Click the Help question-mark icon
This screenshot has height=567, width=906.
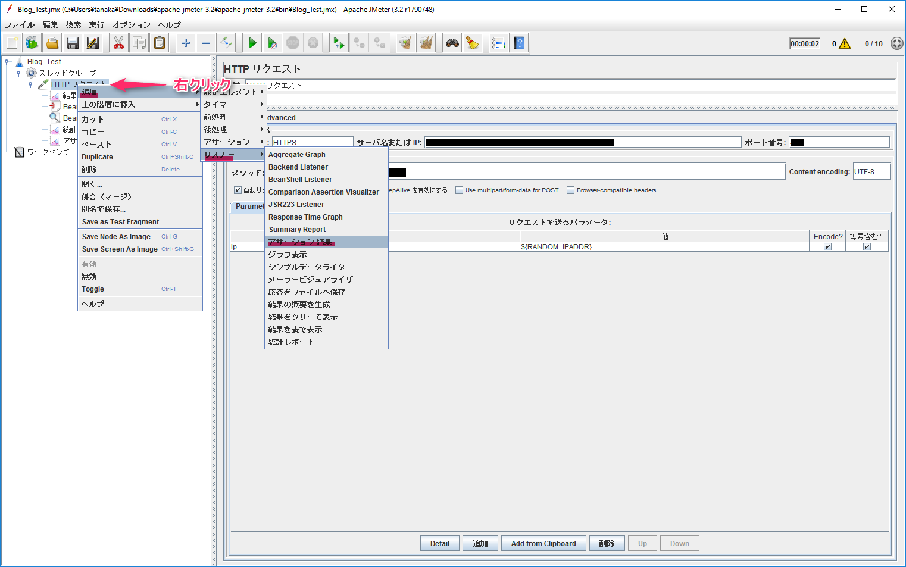coord(519,43)
